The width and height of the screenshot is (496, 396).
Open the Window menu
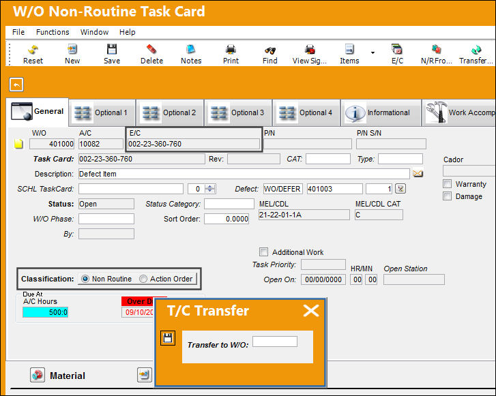coord(94,32)
